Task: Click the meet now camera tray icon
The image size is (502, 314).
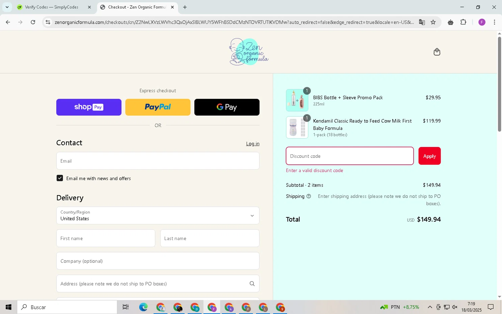Action: [438, 307]
